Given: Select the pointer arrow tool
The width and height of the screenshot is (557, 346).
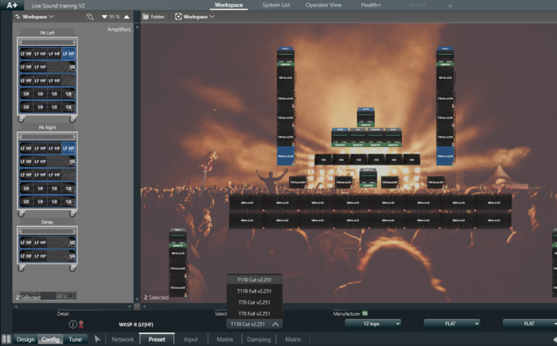Looking at the screenshot, I should [x=98, y=339].
